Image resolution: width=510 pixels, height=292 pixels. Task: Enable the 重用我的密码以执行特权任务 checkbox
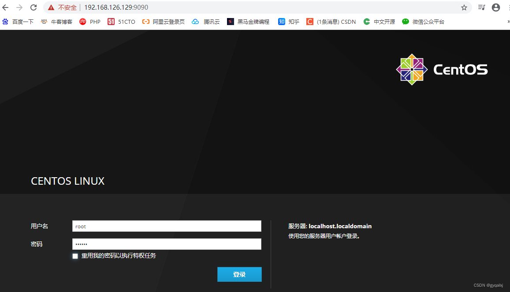75,256
